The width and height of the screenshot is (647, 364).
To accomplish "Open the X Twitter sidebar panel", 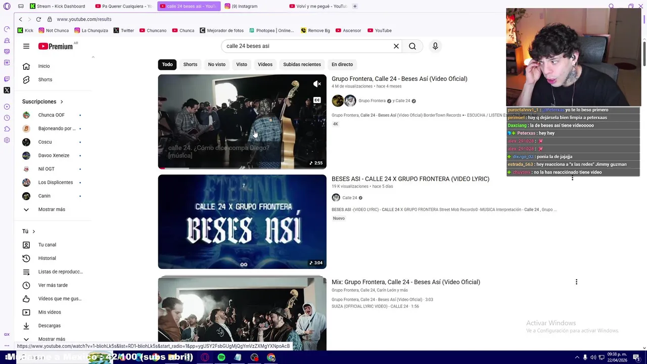I will [7, 90].
